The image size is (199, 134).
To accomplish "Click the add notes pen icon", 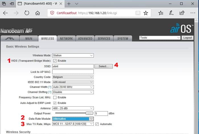I will (x=171, y=13).
